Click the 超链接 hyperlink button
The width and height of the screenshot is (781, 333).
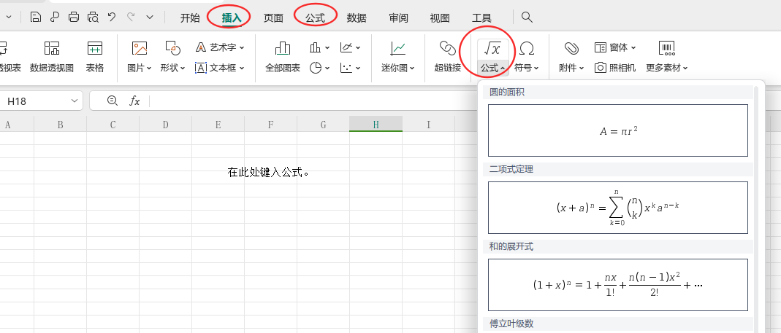(448, 57)
